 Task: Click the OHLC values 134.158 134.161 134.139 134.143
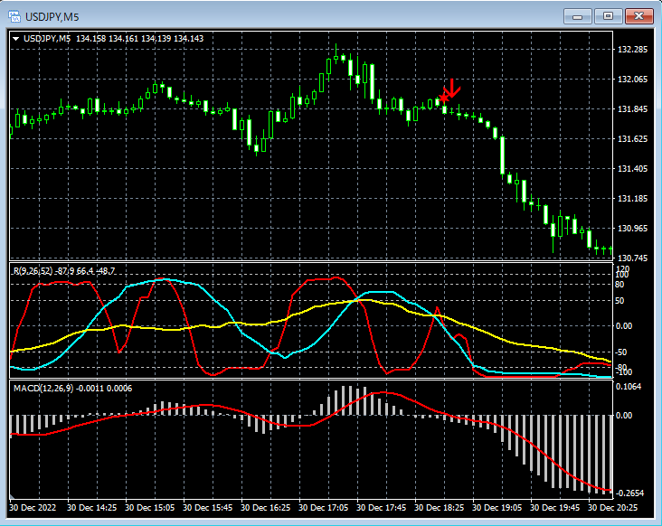point(140,39)
